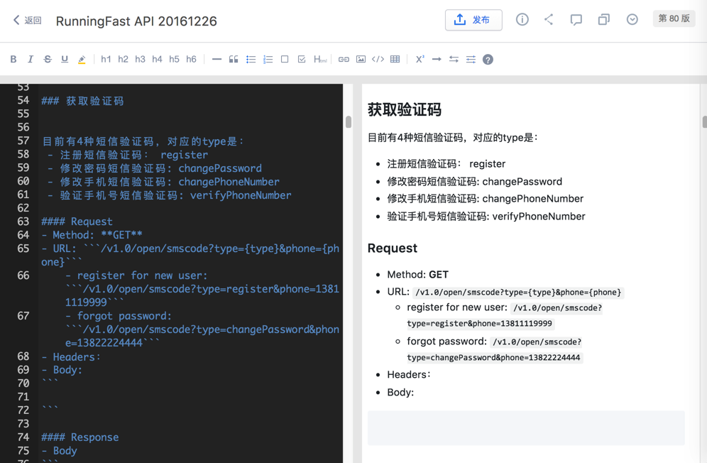Viewport: 707px width, 463px height.
Task: Click editor line '- Method: **GET**'
Action: pos(92,235)
